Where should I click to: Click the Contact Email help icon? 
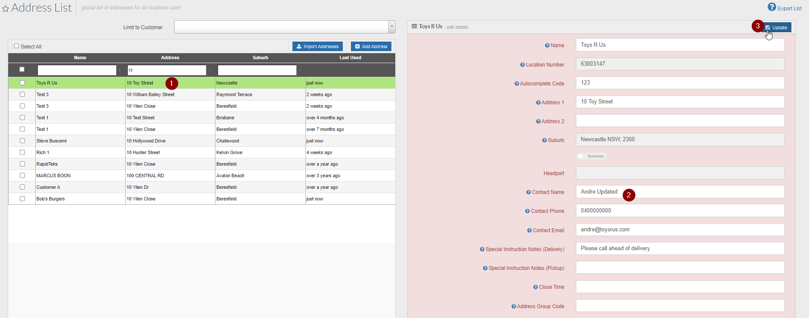pos(529,230)
